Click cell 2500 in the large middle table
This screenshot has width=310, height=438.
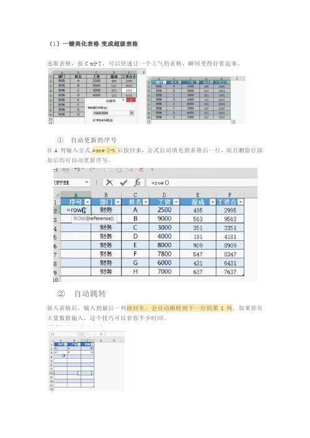tap(164, 210)
